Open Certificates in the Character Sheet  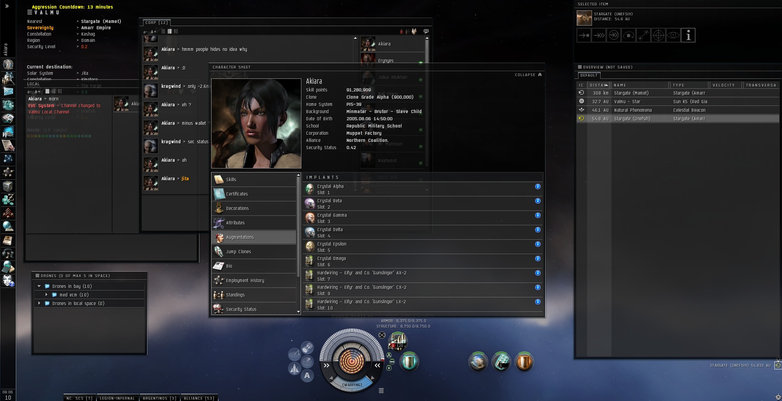254,194
